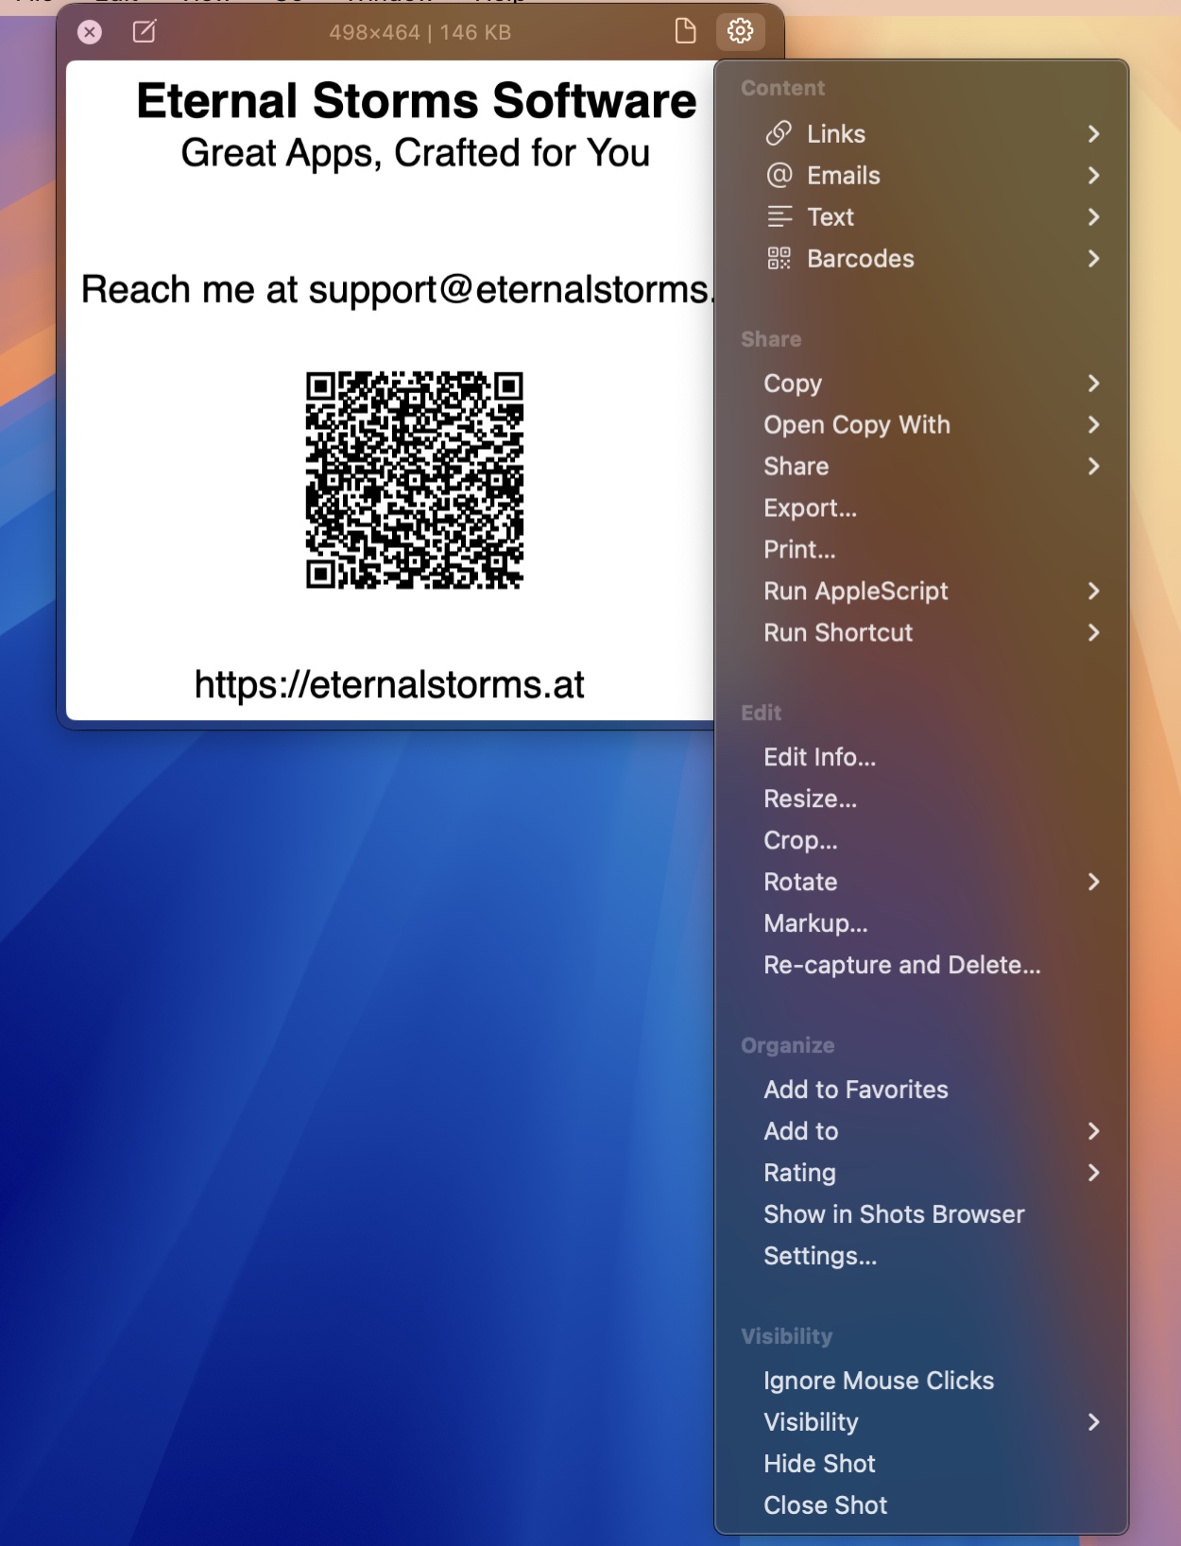Open the Run Shortcut submenu

click(921, 632)
